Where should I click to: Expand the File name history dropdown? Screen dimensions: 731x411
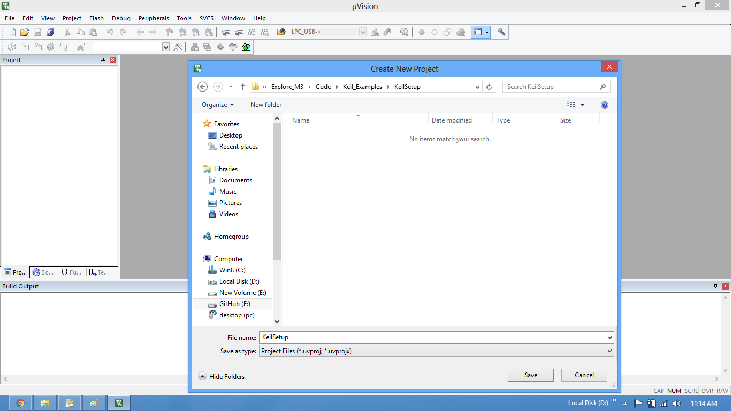click(610, 338)
